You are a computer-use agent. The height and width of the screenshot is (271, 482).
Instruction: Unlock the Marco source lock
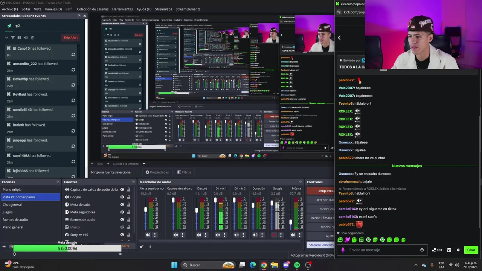129,227
